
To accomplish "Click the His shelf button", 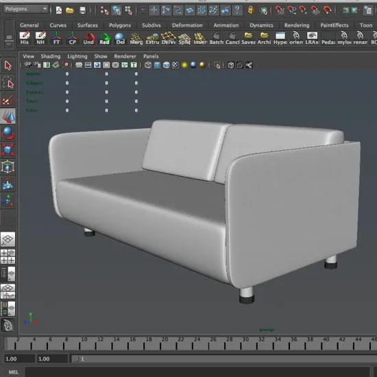I will (25, 38).
